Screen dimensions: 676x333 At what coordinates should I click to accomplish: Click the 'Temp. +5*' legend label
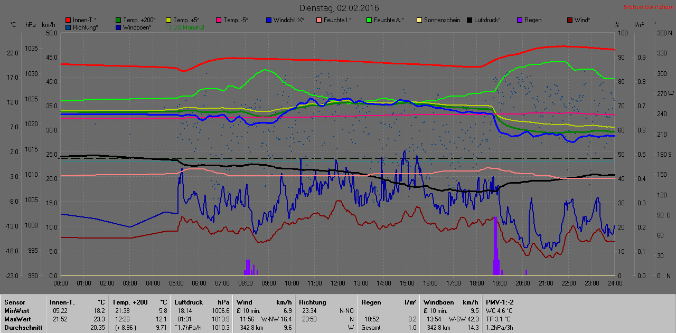pos(186,20)
